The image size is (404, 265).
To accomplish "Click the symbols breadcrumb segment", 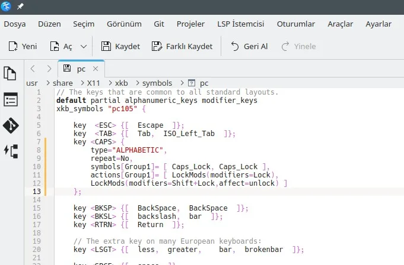I will (x=157, y=83).
